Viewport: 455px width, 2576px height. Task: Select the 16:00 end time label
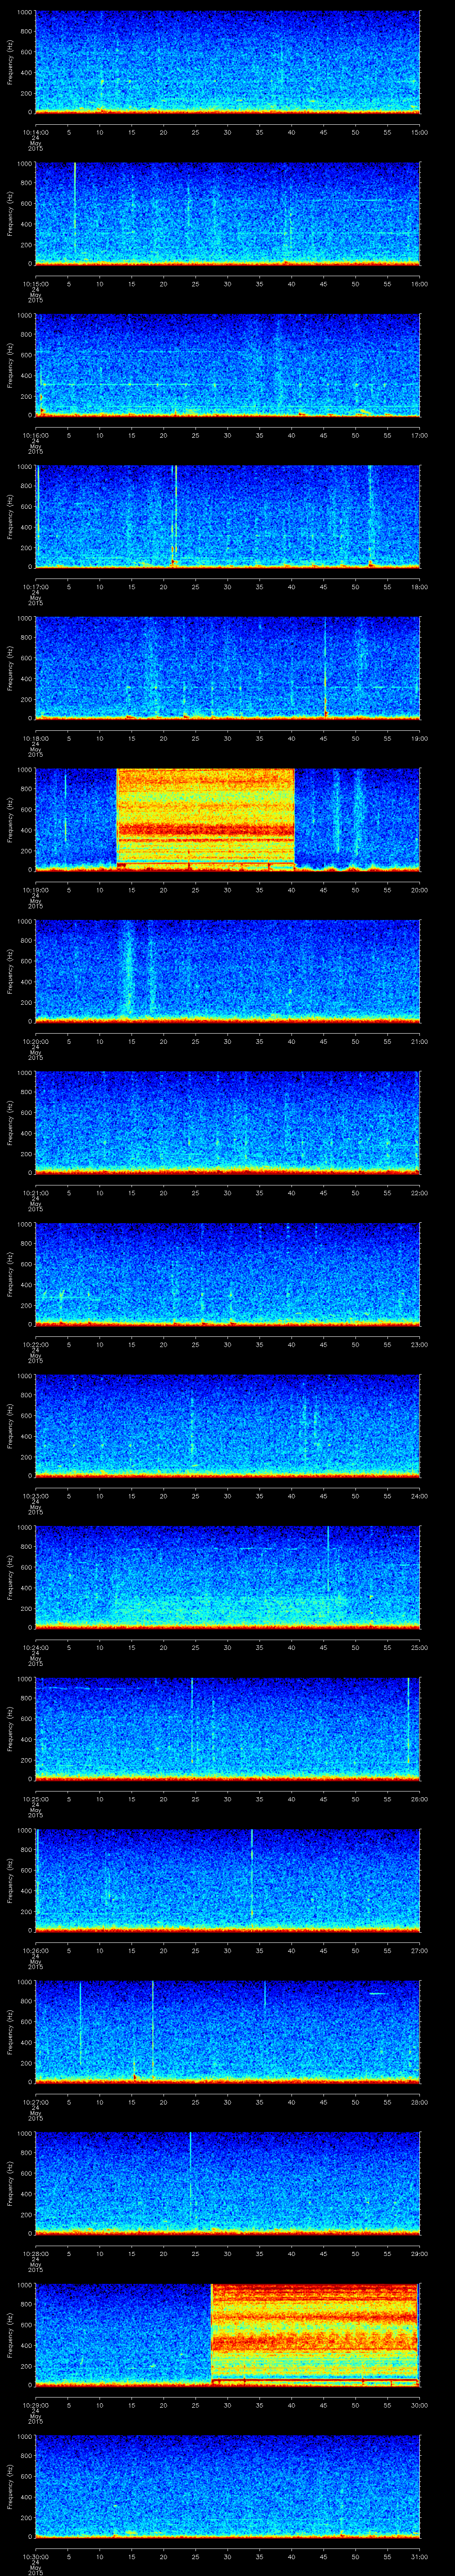coord(420,284)
